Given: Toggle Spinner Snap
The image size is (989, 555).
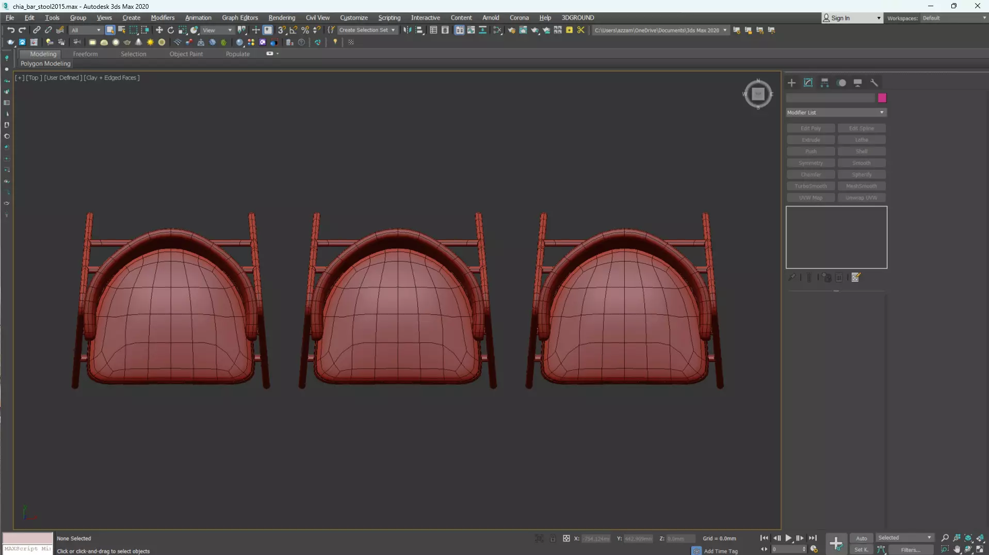Looking at the screenshot, I should tap(317, 30).
